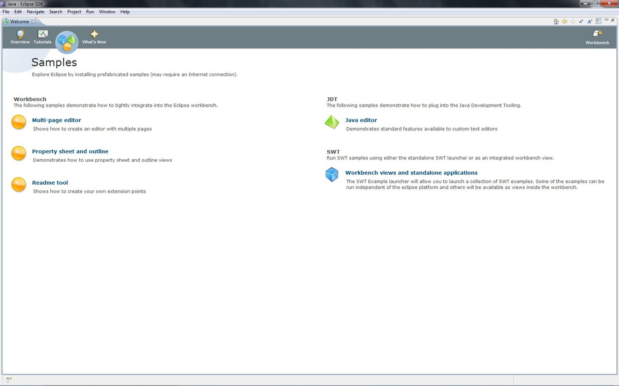Open the Run menu

[90, 12]
